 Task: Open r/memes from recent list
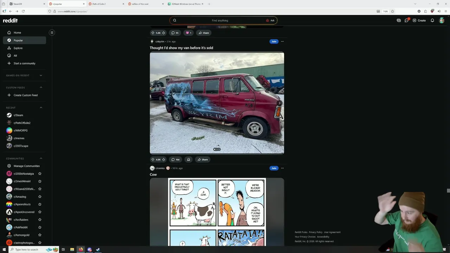click(24, 138)
